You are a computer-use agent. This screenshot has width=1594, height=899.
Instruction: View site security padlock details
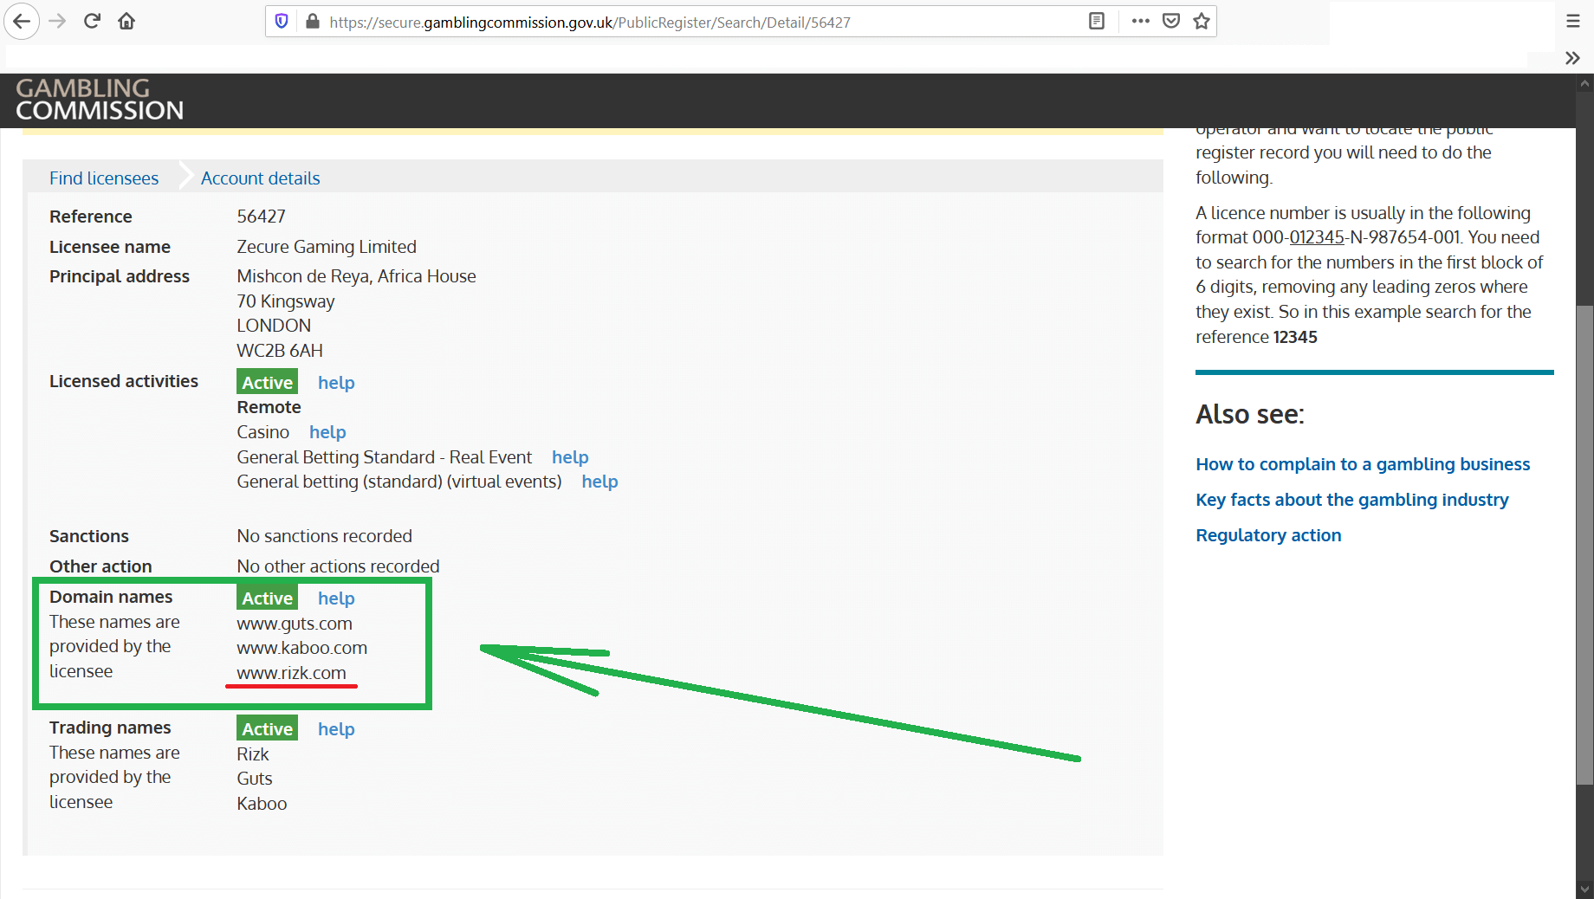click(313, 22)
